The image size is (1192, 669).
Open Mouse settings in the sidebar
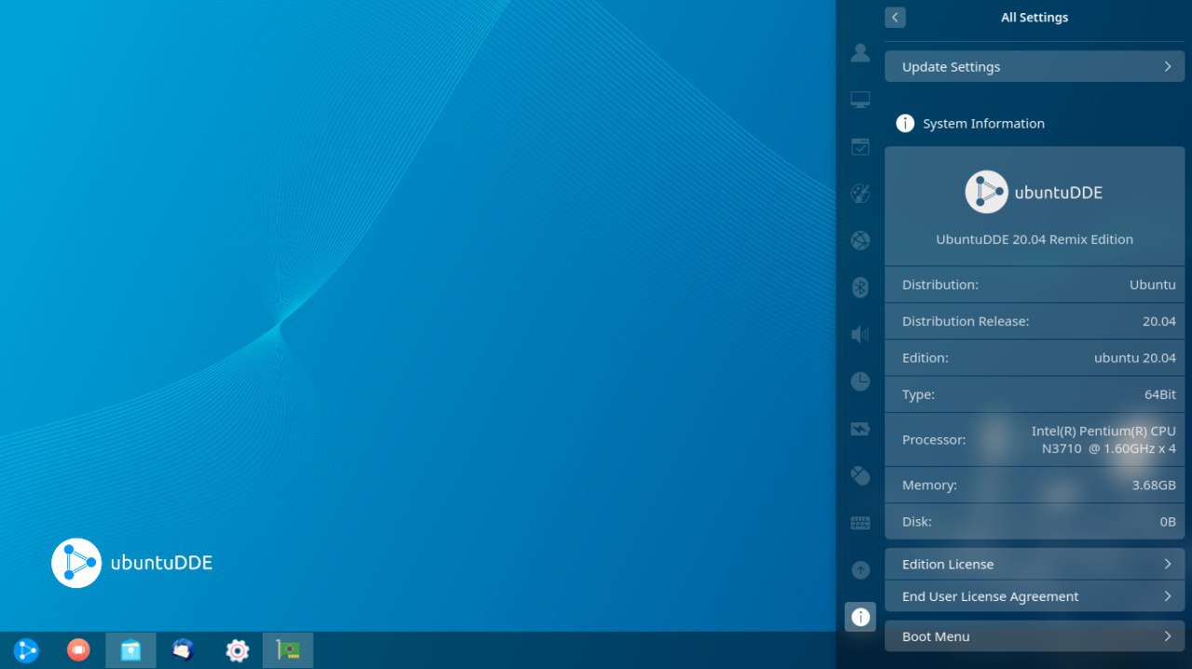pyautogui.click(x=860, y=475)
